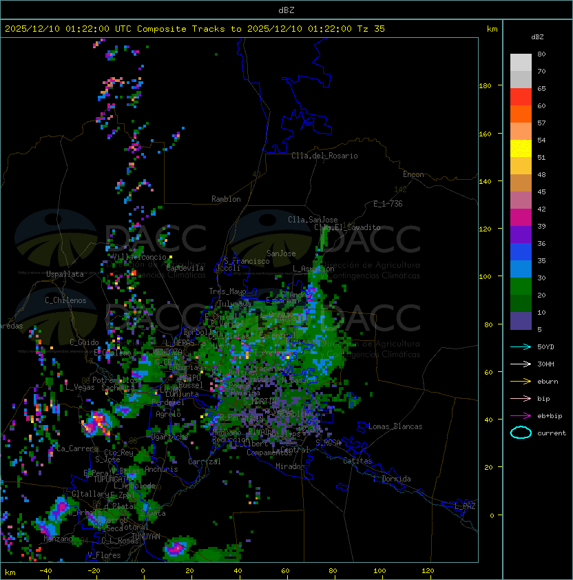Pick the magenta 39-42 dBZ swatch
This screenshot has width=573, height=580.
tap(521, 218)
